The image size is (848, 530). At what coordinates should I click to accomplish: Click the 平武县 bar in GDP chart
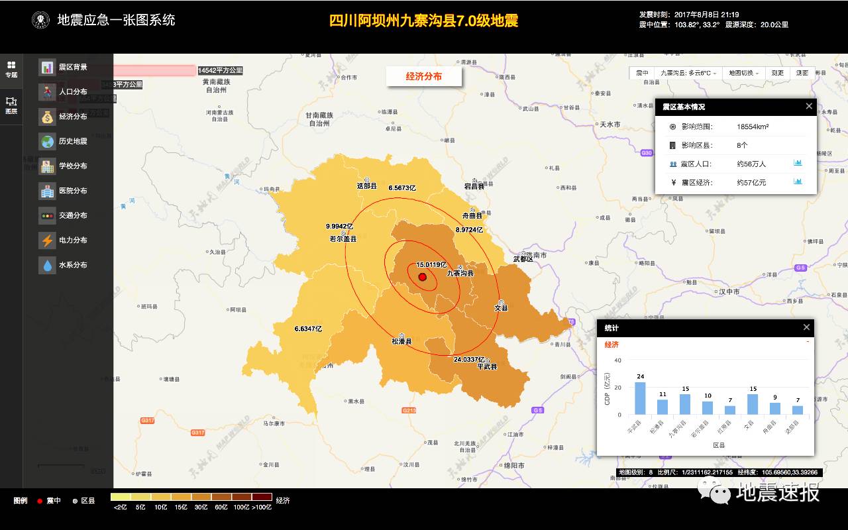coord(640,398)
